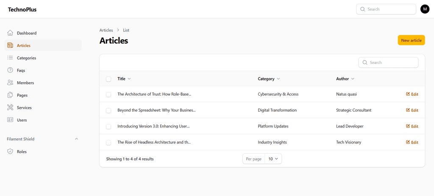Select the checkbox for the Introducing Version 3.0 article
Image resolution: width=434 pixels, height=196 pixels.
pos(108,127)
